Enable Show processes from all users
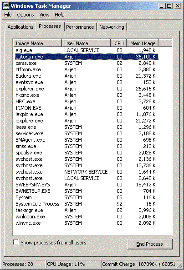 click(16, 243)
